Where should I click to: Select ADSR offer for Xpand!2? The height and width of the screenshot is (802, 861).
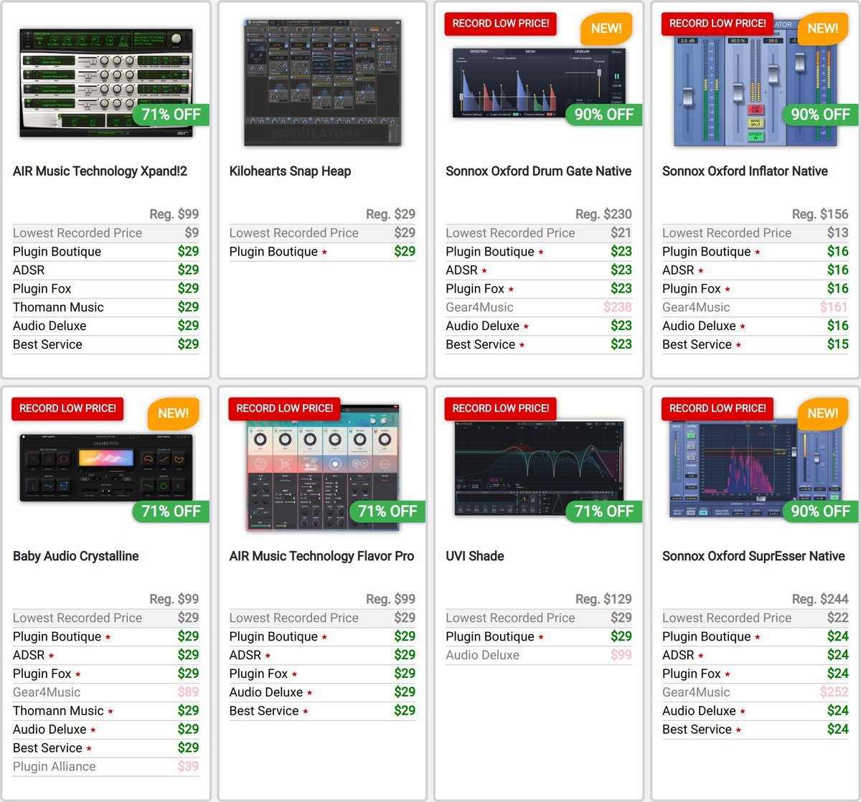click(x=106, y=270)
